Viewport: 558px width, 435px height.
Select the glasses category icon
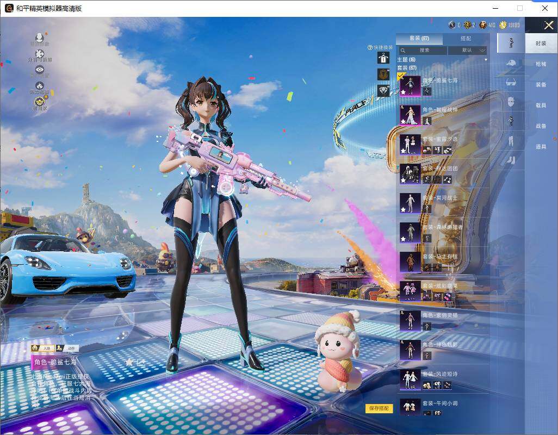(x=511, y=83)
